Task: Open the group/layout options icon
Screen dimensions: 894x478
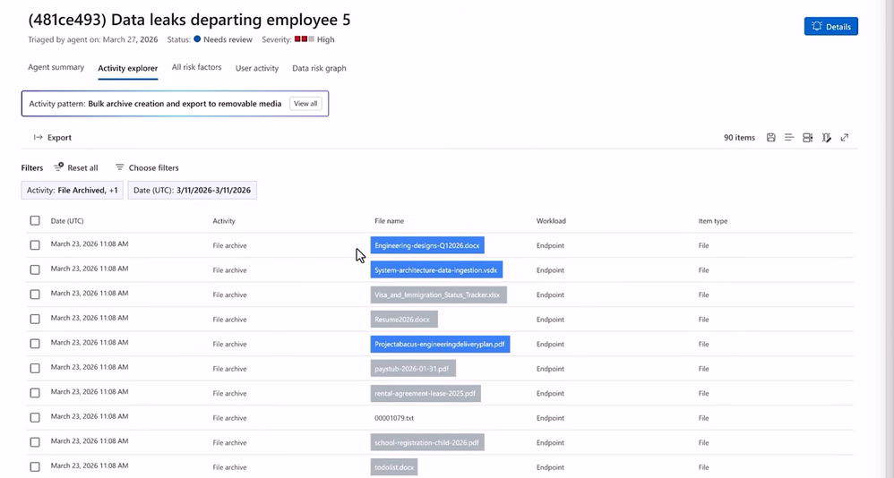Action: (807, 137)
